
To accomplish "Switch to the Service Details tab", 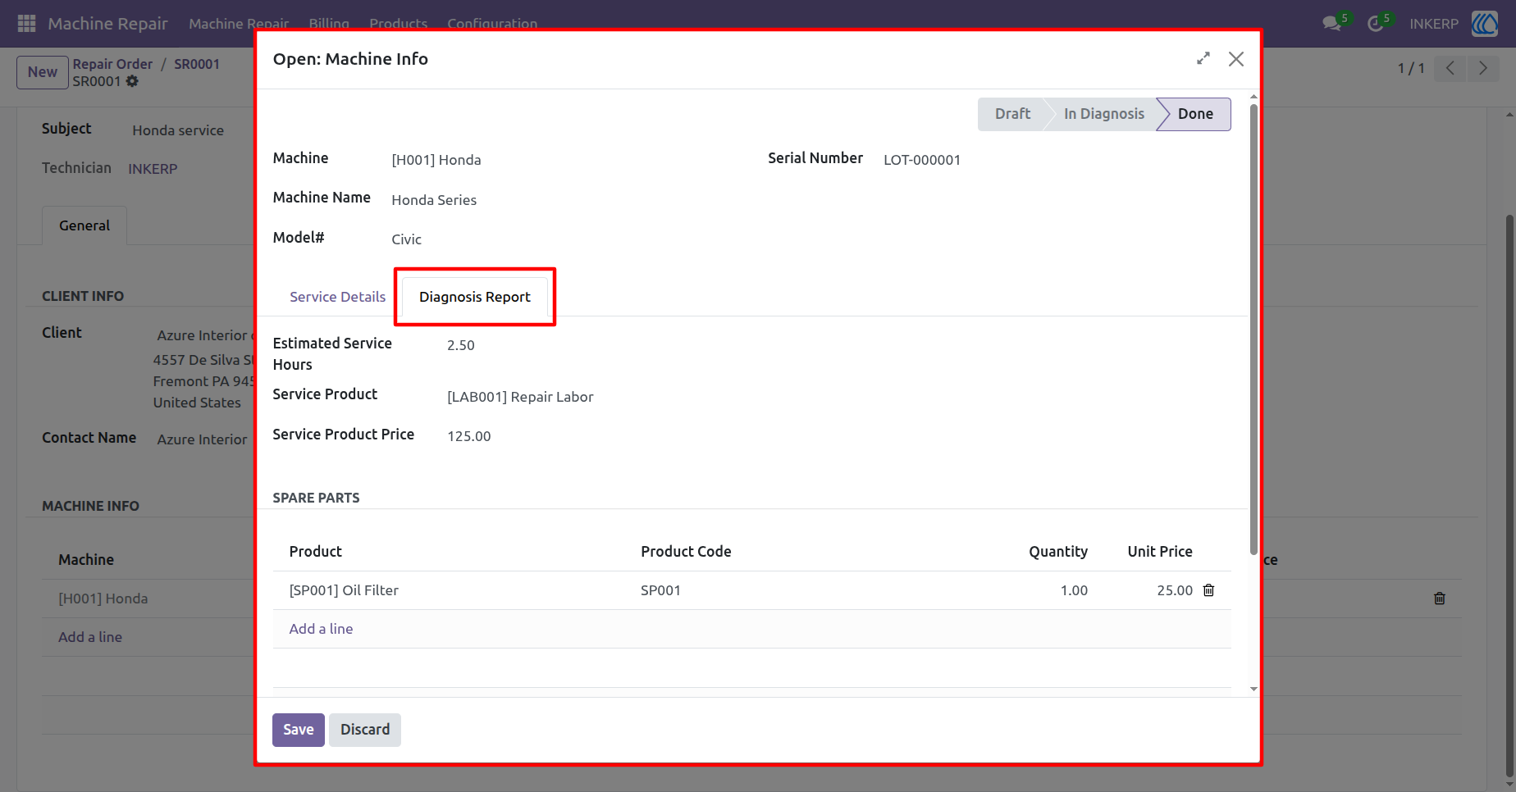I will pyautogui.click(x=337, y=297).
